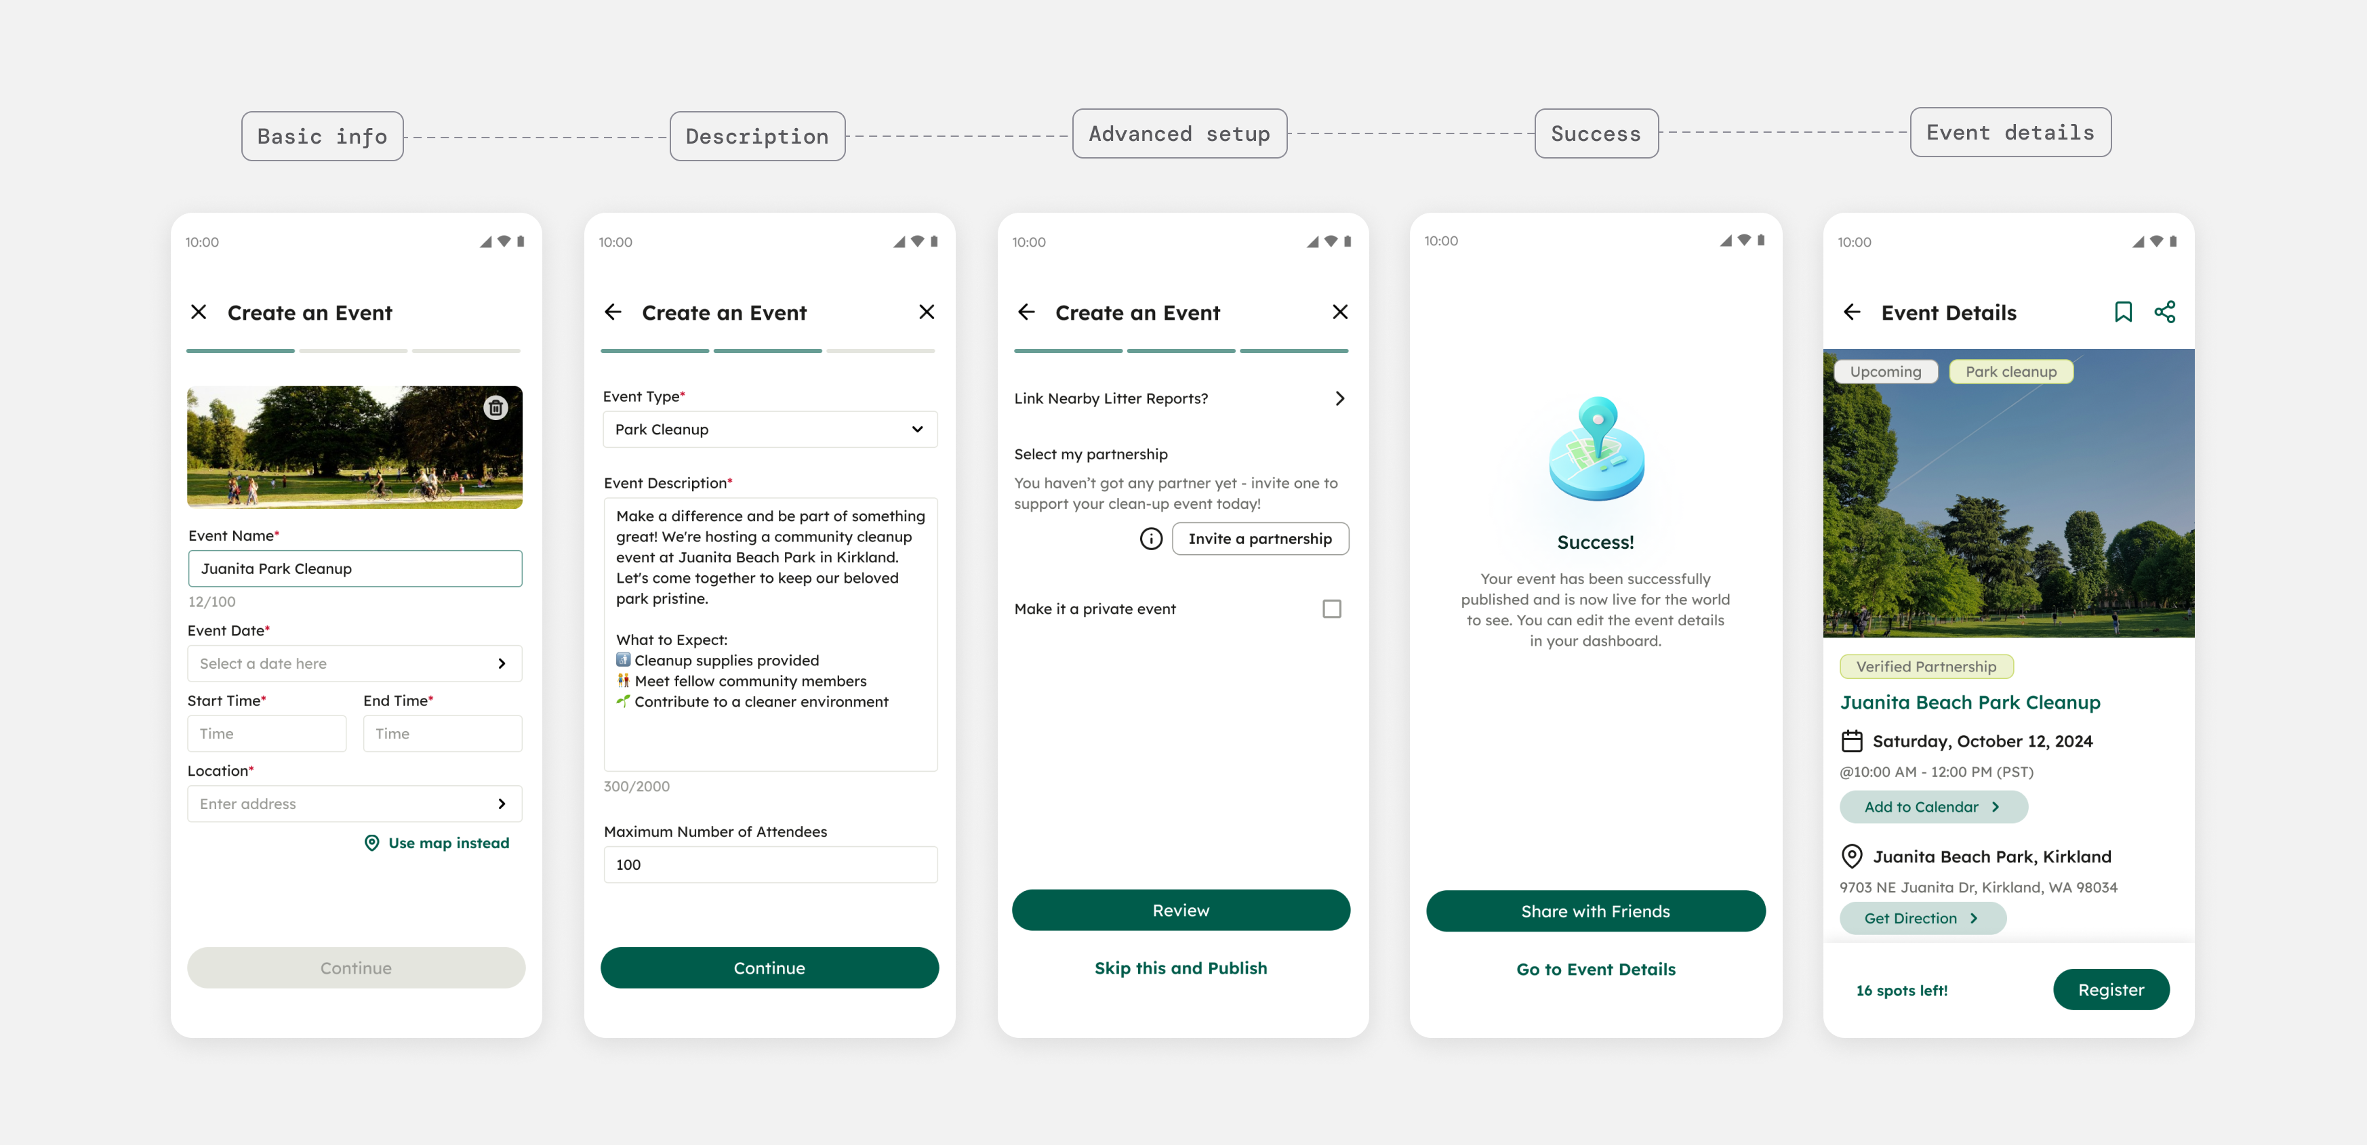Click Go to Event Details link after success

pyautogui.click(x=1596, y=968)
